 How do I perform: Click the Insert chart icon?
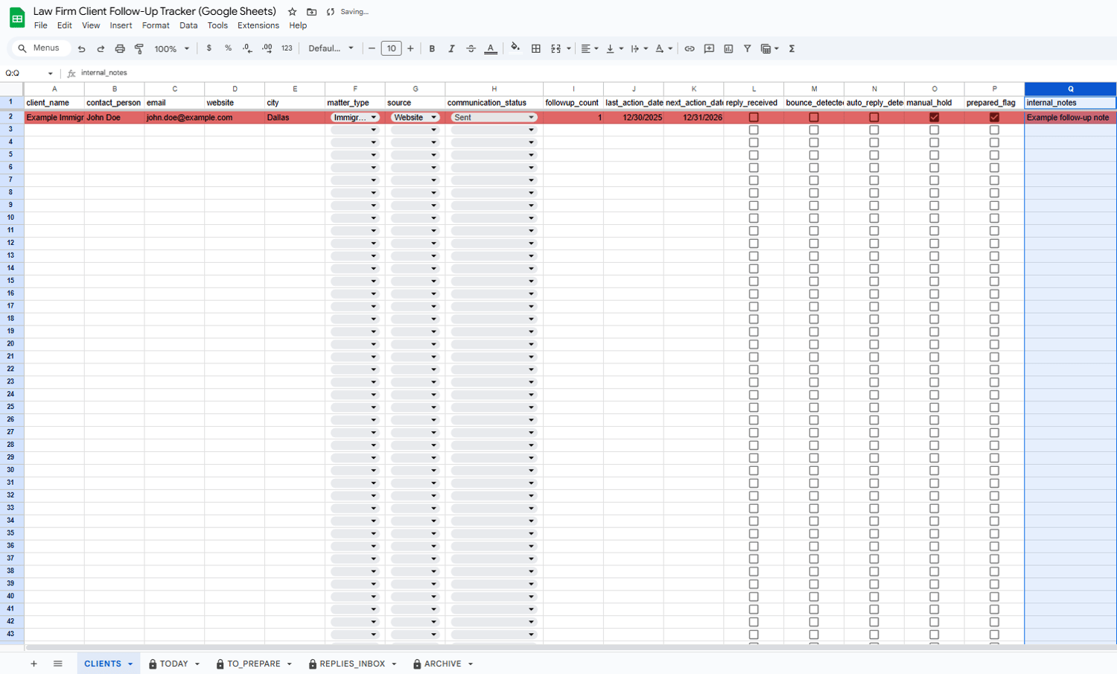click(728, 48)
